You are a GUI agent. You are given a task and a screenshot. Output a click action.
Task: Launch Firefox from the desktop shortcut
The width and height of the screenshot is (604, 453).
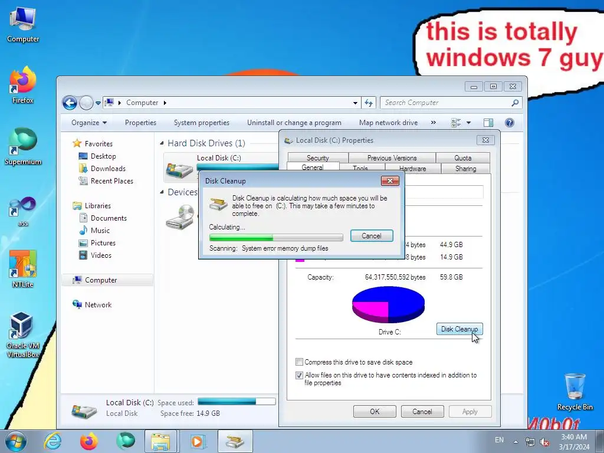coord(23,85)
